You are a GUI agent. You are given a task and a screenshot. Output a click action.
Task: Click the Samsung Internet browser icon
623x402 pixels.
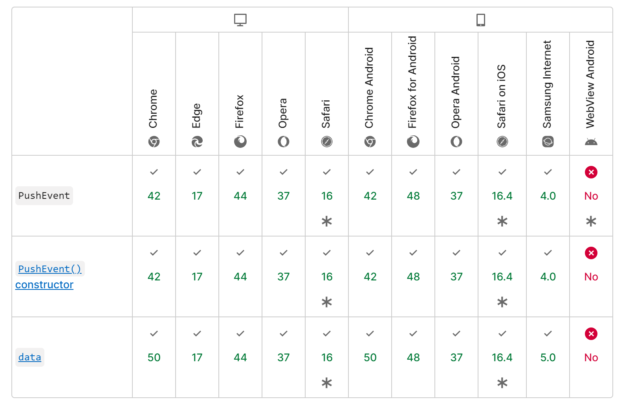coord(548,142)
